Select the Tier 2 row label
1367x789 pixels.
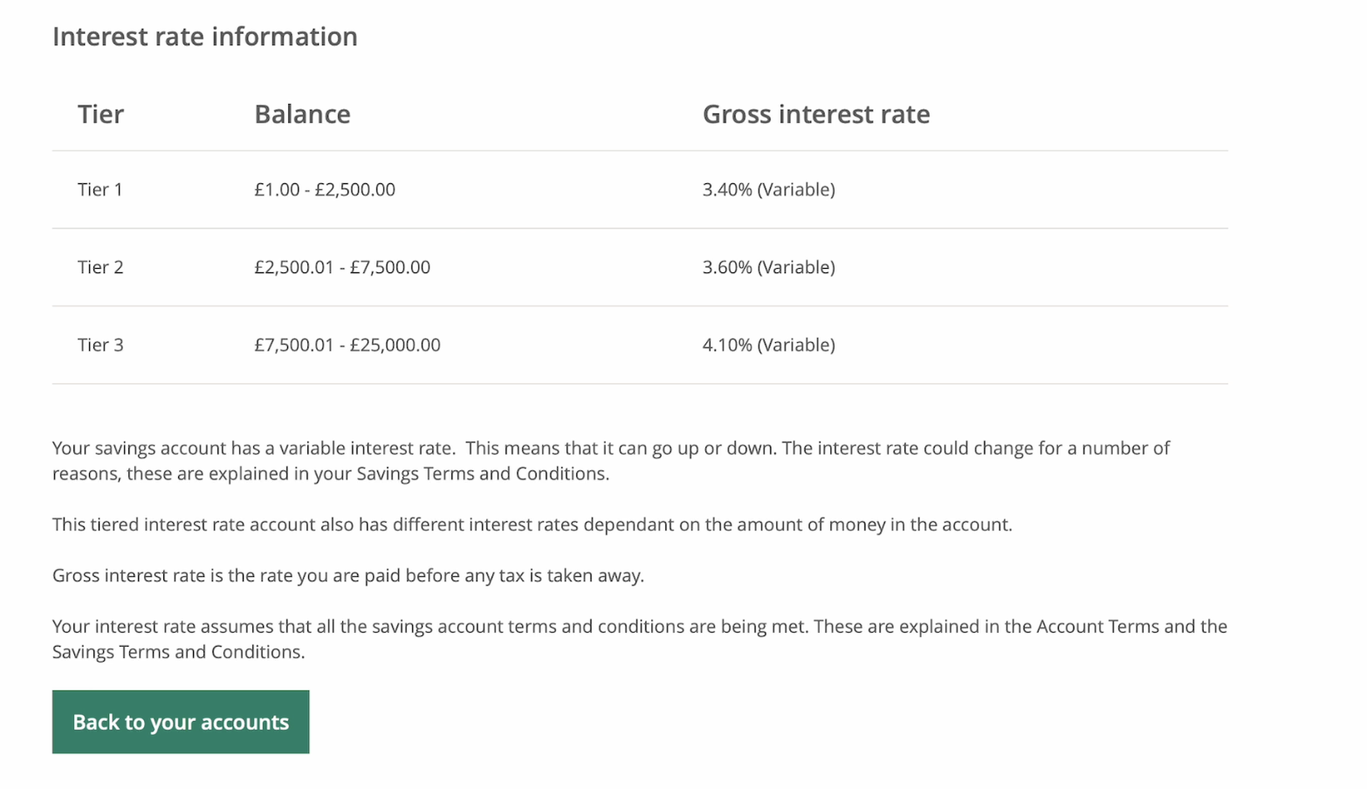(100, 267)
